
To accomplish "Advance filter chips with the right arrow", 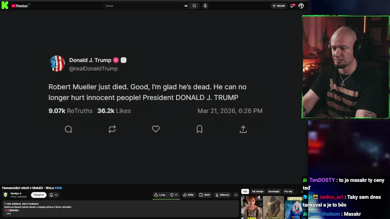I will 302,192.
